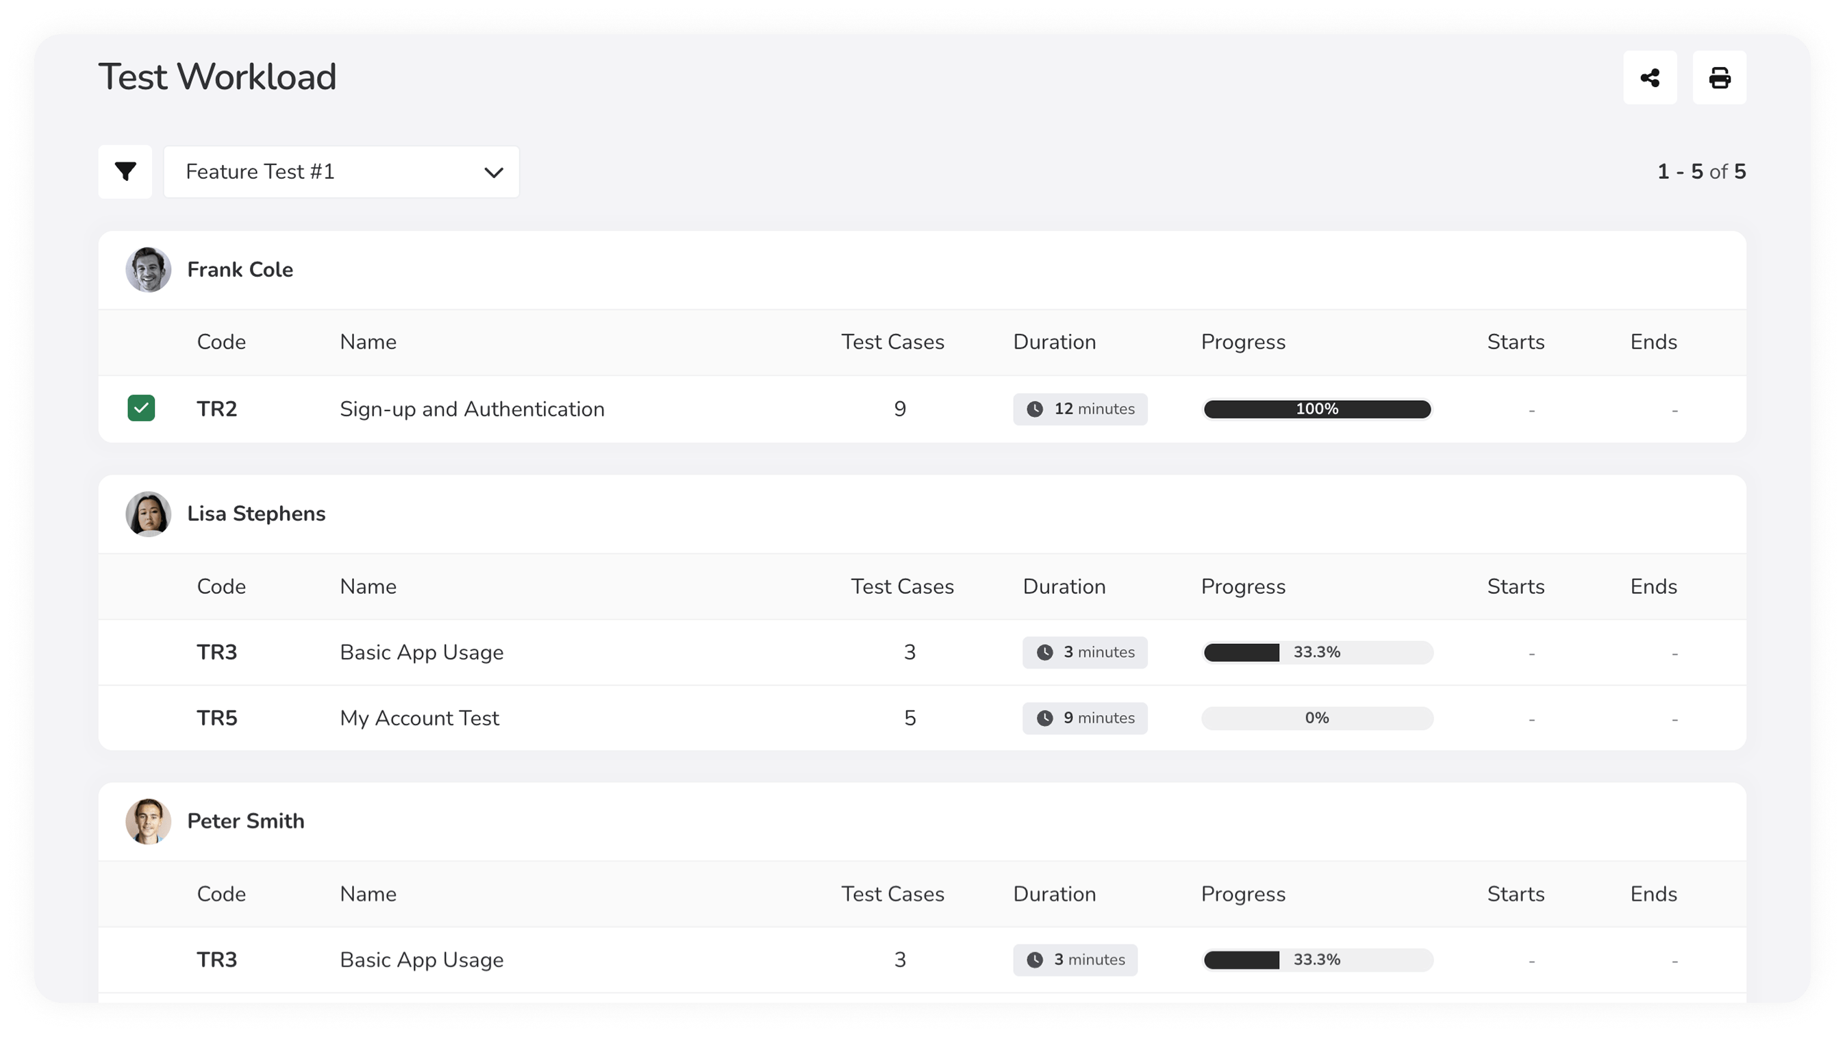Click clock icon in 9 minutes badge

coord(1044,718)
